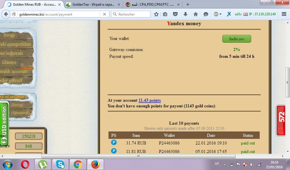
Task: Click the 2% gateway commission value
Action: 236,50
